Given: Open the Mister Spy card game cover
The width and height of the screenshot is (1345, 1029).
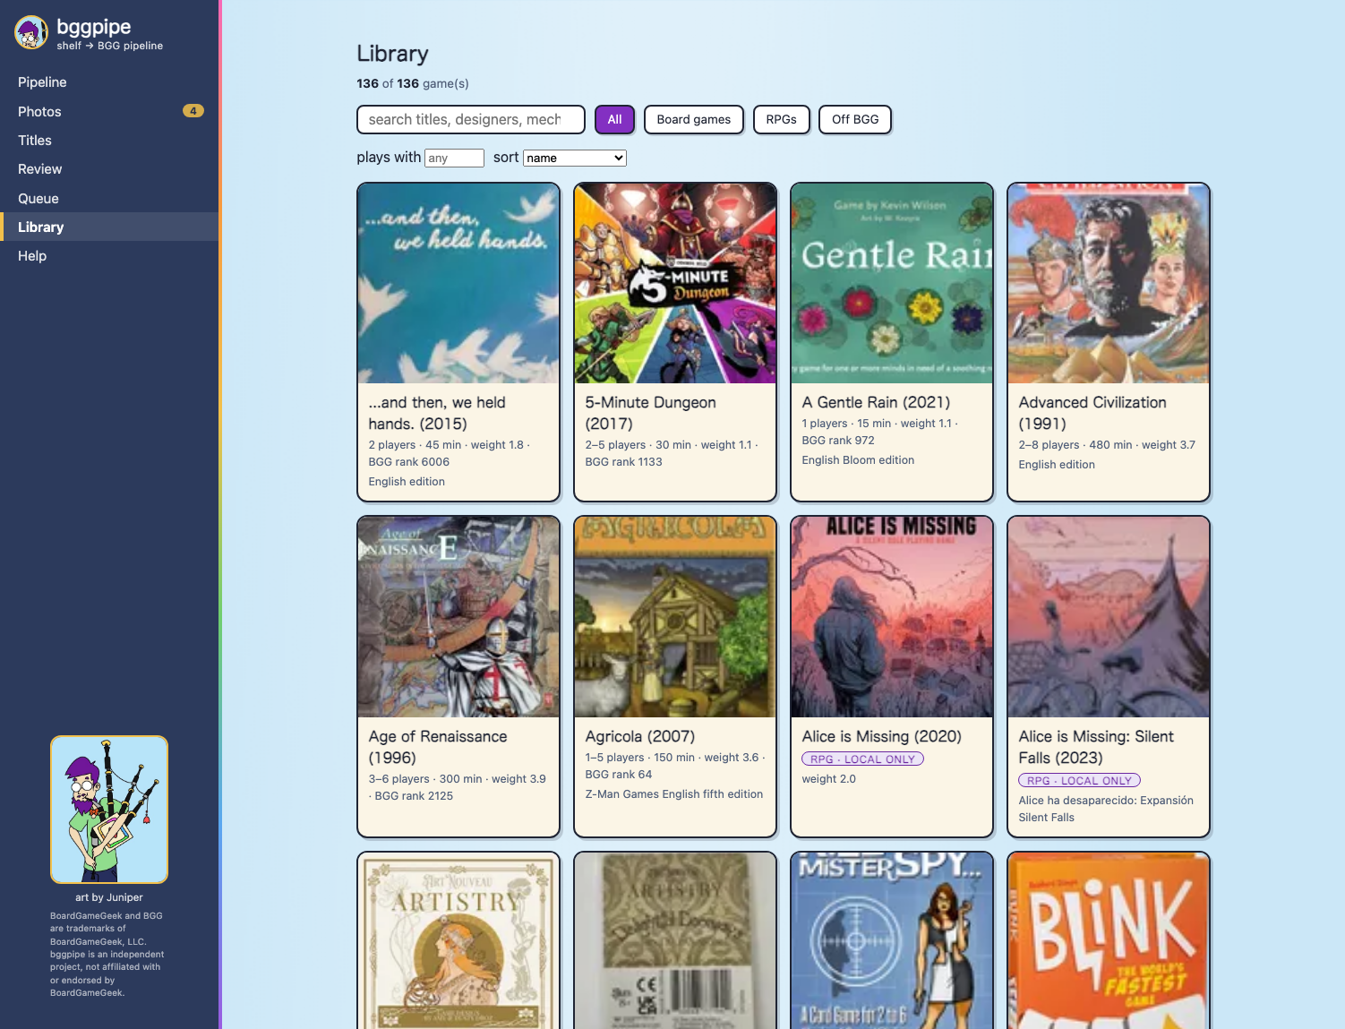Looking at the screenshot, I should 892,940.
